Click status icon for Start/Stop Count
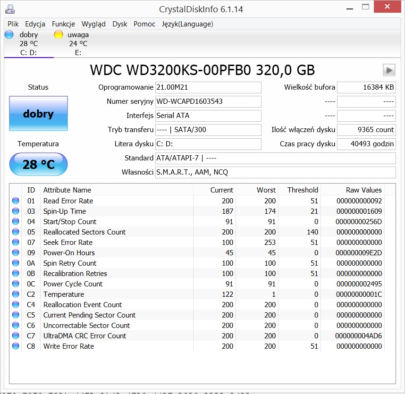The width and height of the screenshot is (405, 394). (16, 221)
